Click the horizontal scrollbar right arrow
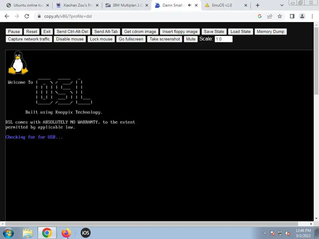319x239 pixels. (x=311, y=224)
